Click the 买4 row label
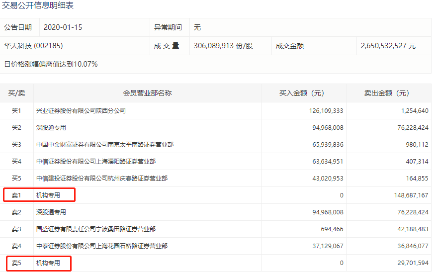 coord(16,162)
